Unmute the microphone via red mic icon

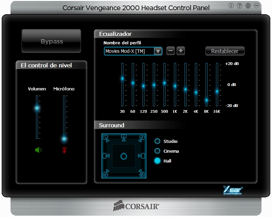(64, 150)
